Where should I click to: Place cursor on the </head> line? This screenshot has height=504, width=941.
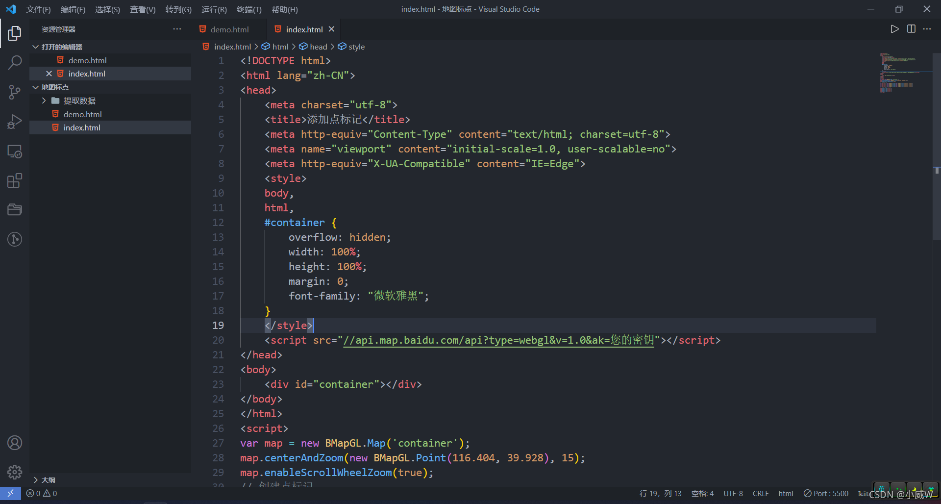261,354
